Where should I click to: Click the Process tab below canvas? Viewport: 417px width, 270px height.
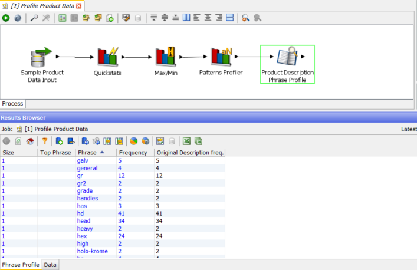tap(12, 104)
